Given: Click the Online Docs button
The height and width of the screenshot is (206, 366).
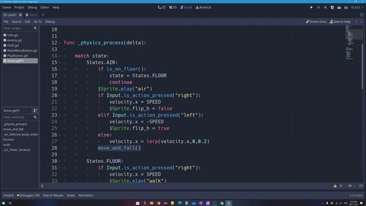Looking at the screenshot, I should click(316, 22).
